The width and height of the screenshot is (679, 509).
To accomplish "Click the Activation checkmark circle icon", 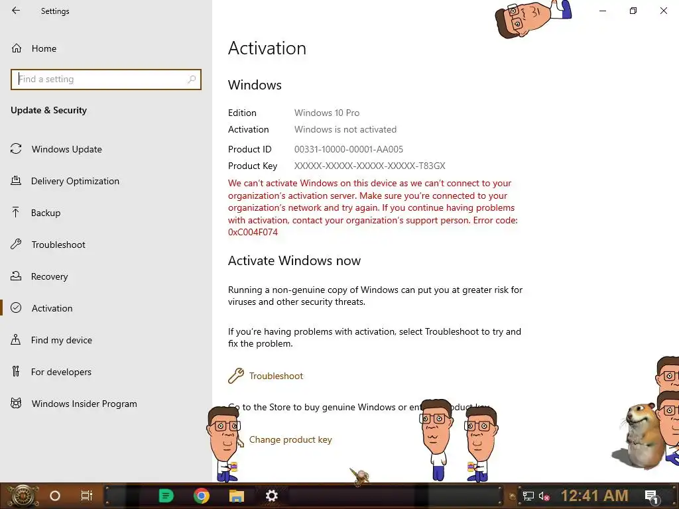I will tap(16, 308).
